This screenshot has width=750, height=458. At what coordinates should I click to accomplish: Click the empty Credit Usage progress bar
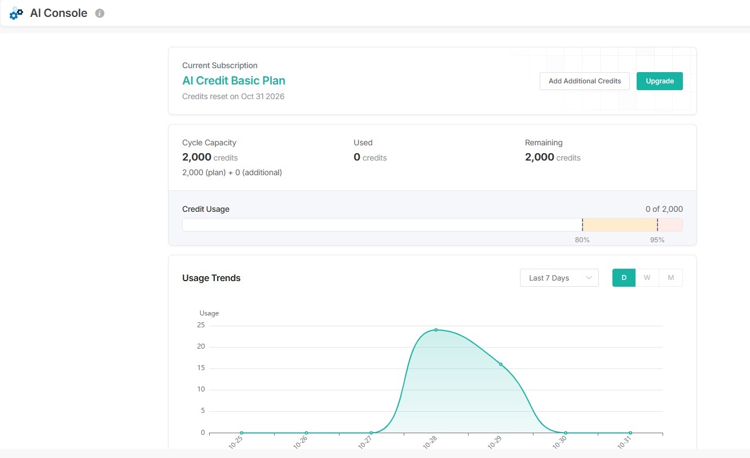tap(381, 225)
